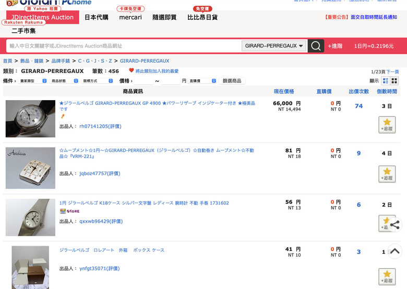Open the bidding method (競標方式) dropdown
Image resolution: width=407 pixels, height=289 pixels.
(x=97, y=81)
